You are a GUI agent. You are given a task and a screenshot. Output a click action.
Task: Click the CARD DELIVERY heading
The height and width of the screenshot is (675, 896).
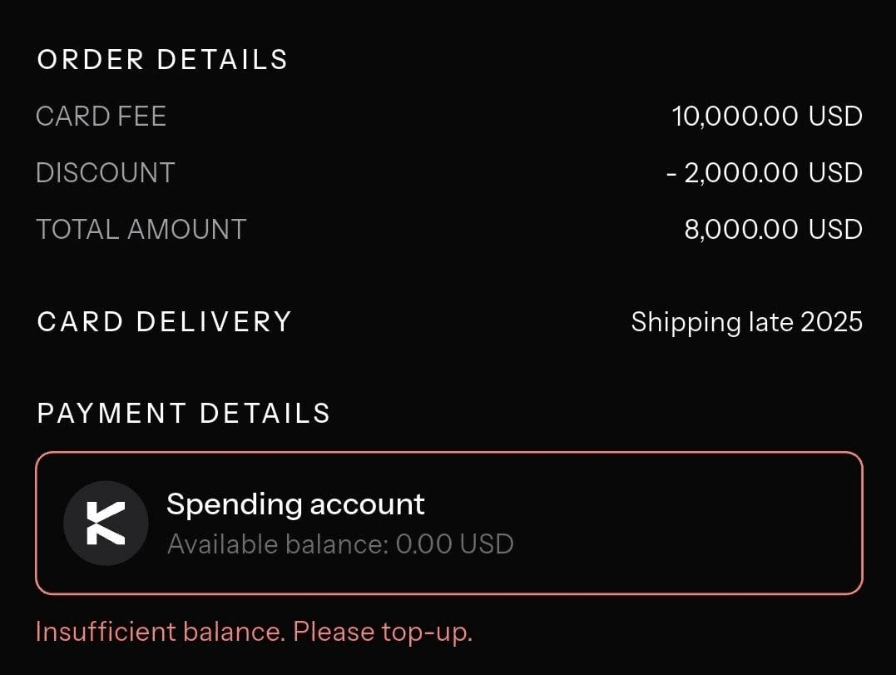tap(164, 322)
